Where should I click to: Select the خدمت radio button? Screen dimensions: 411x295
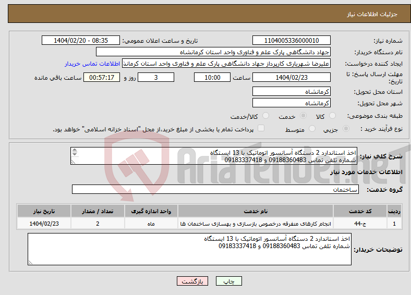(x=303, y=116)
